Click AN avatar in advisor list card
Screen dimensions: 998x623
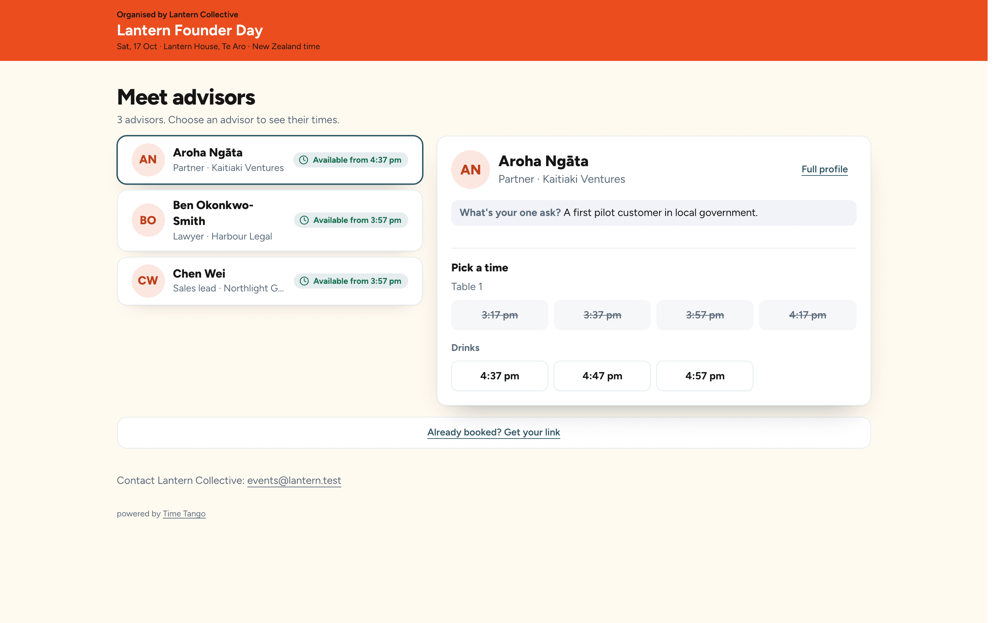tap(148, 160)
